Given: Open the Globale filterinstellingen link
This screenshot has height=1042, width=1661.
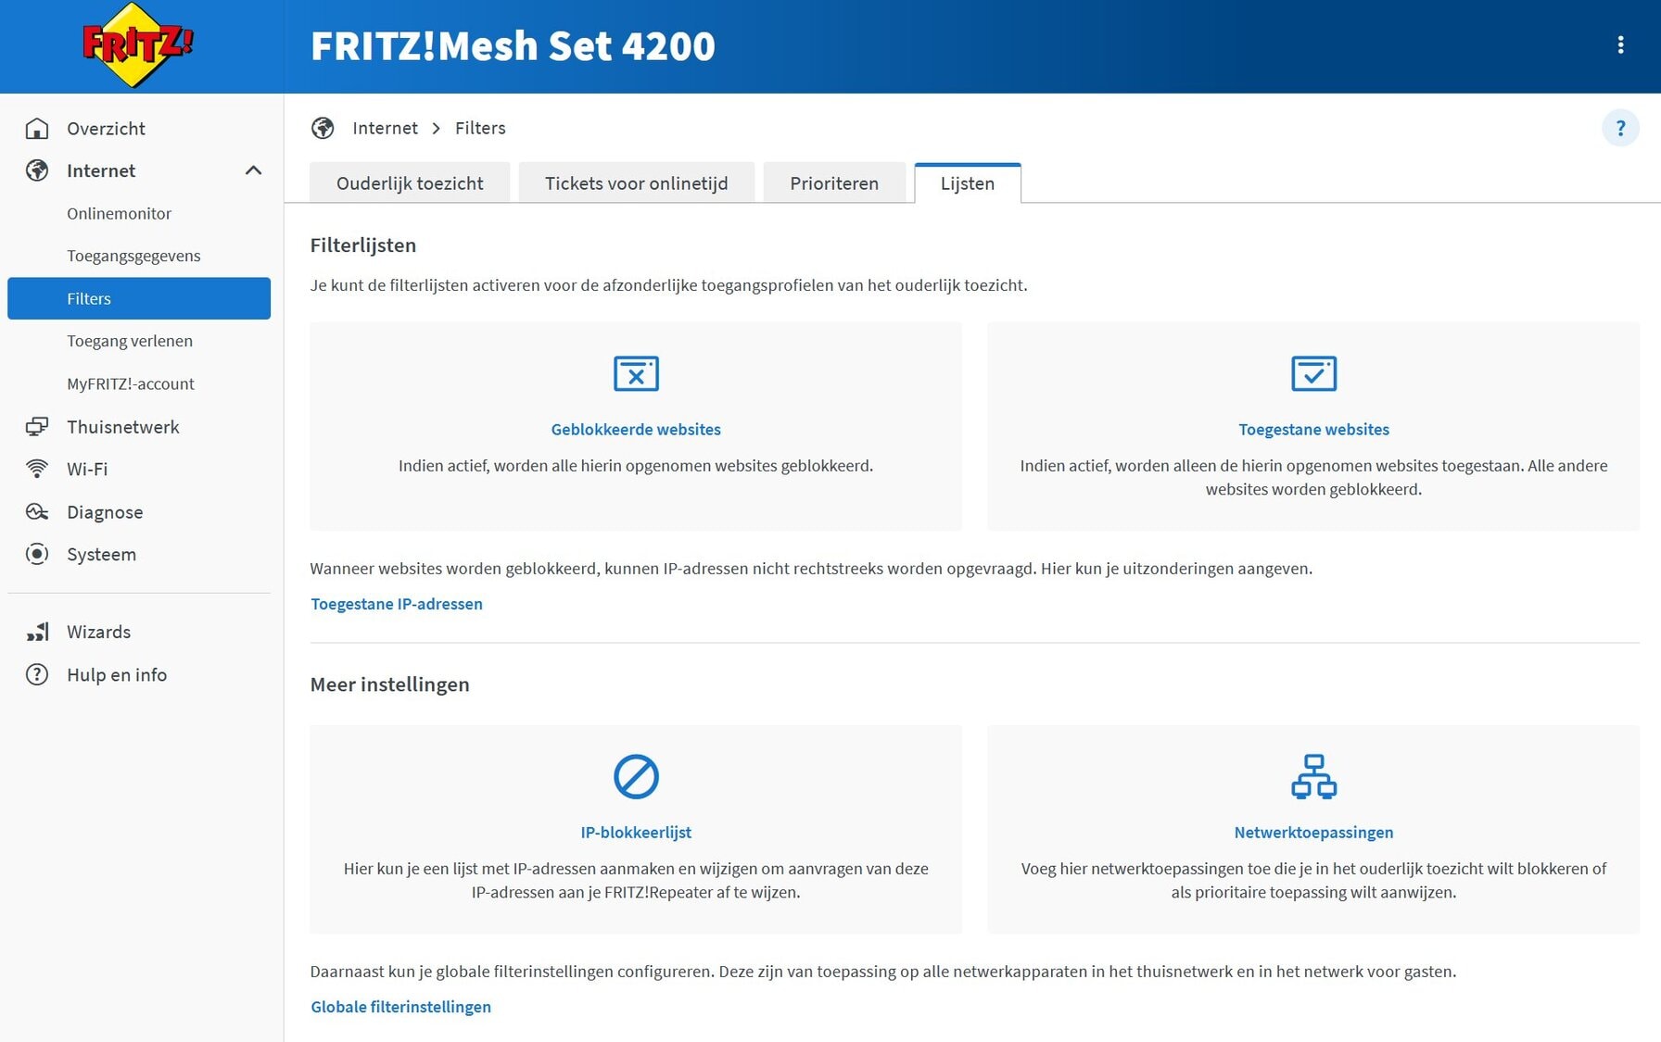Looking at the screenshot, I should click(x=400, y=1007).
